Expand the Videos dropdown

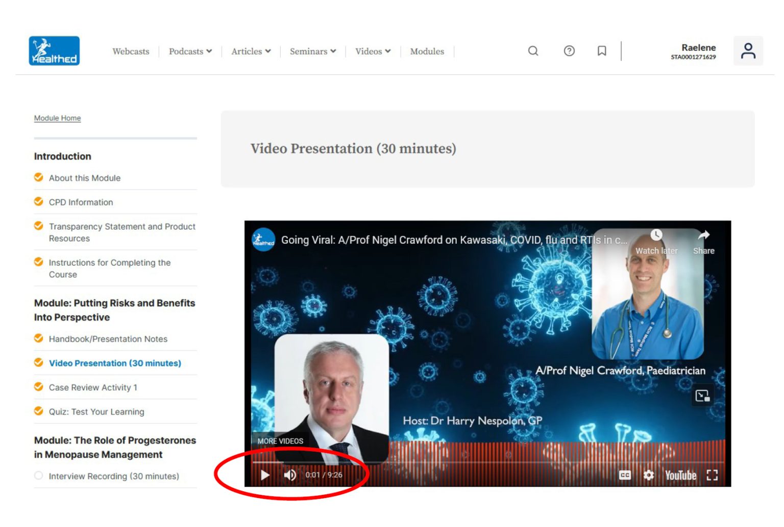pos(373,51)
